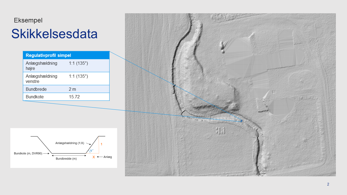This screenshot has width=347, height=195.
Task: Click the blue v° angle label
Action: pyautogui.click(x=92, y=151)
